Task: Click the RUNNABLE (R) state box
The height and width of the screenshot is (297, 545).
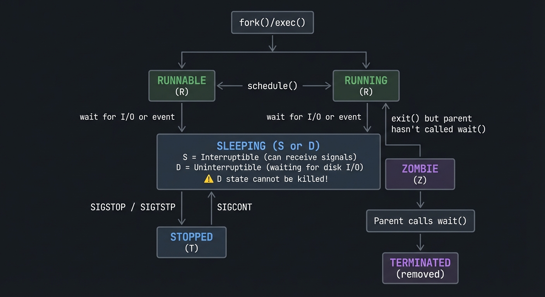Action: tap(182, 85)
